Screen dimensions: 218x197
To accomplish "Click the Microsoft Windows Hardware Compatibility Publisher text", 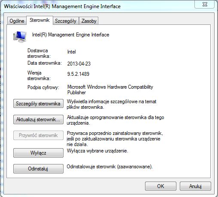I will pos(110,90).
